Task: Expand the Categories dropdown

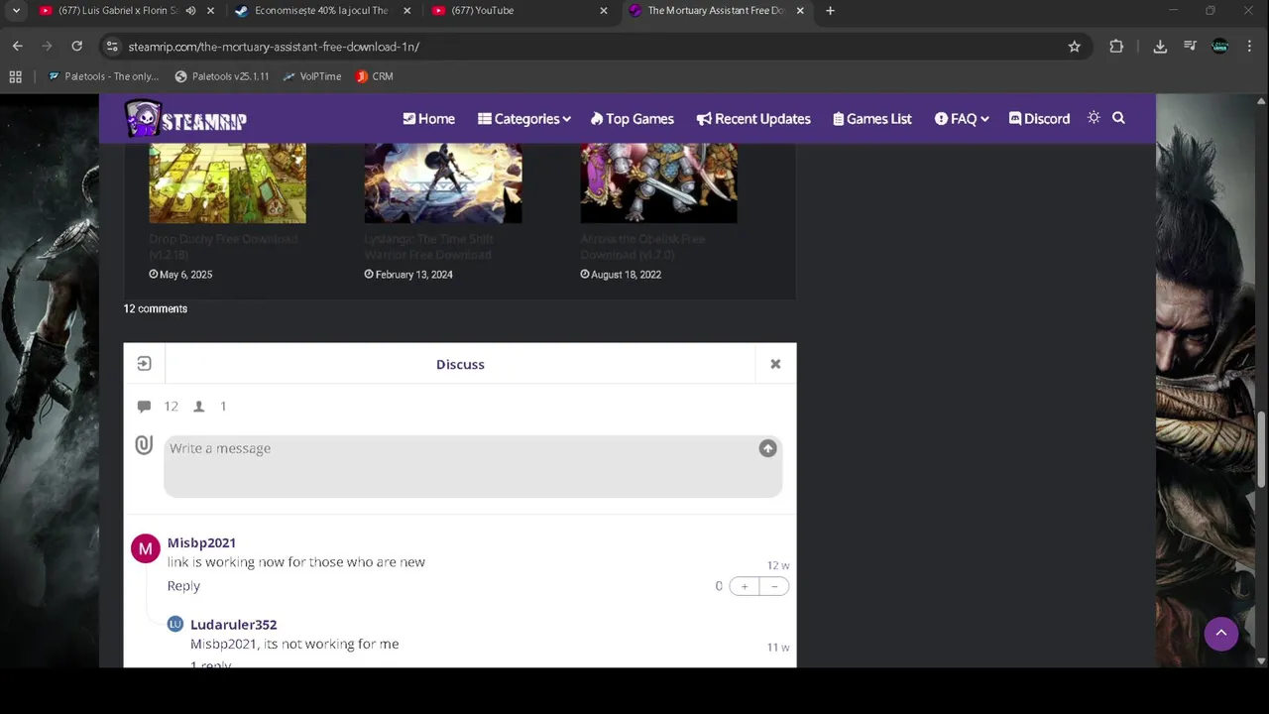Action: pyautogui.click(x=523, y=119)
